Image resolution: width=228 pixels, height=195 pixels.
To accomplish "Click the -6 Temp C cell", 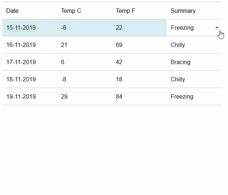I will (x=64, y=28).
